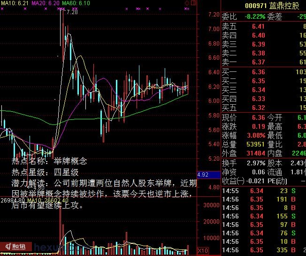Select the 委比 order ratio row
The height and width of the screenshot is (256, 306).
[263, 16]
